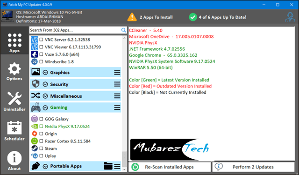Click the computer monitor icon by OS info

(7, 16)
